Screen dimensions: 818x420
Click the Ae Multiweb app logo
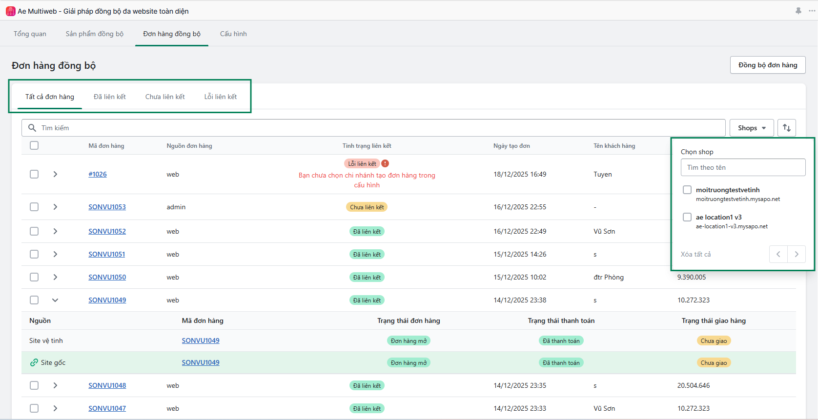point(10,11)
